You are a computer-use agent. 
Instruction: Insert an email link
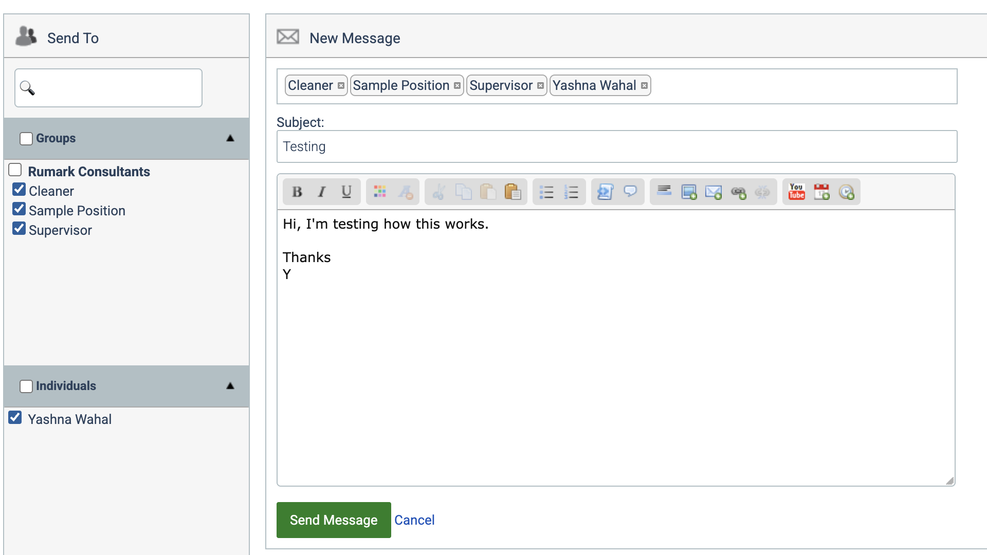tap(714, 192)
